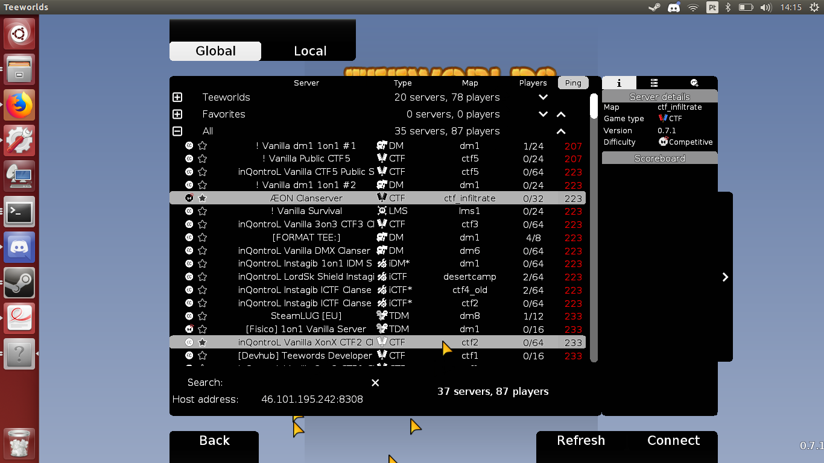
Task: Click the skull level icon on ÆON Clanserver row
Action: (189, 198)
